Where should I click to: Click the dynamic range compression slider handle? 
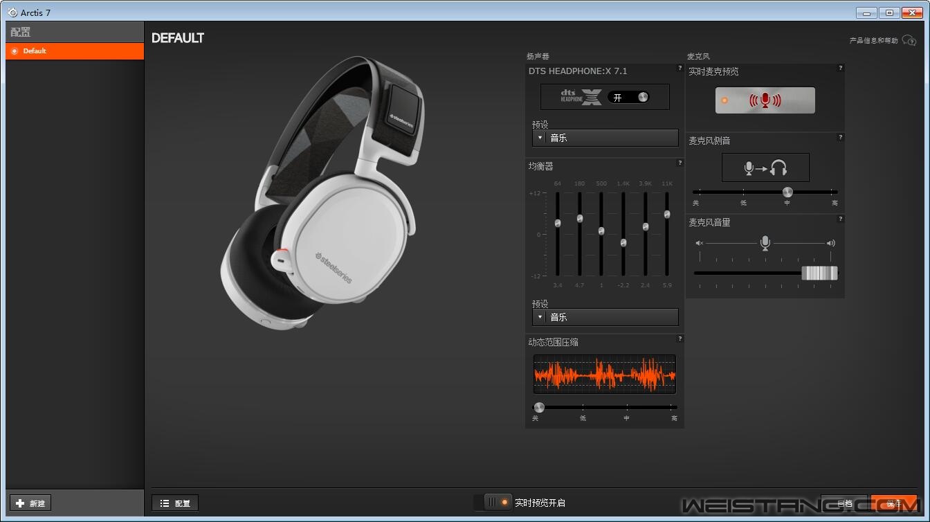pyautogui.click(x=539, y=407)
